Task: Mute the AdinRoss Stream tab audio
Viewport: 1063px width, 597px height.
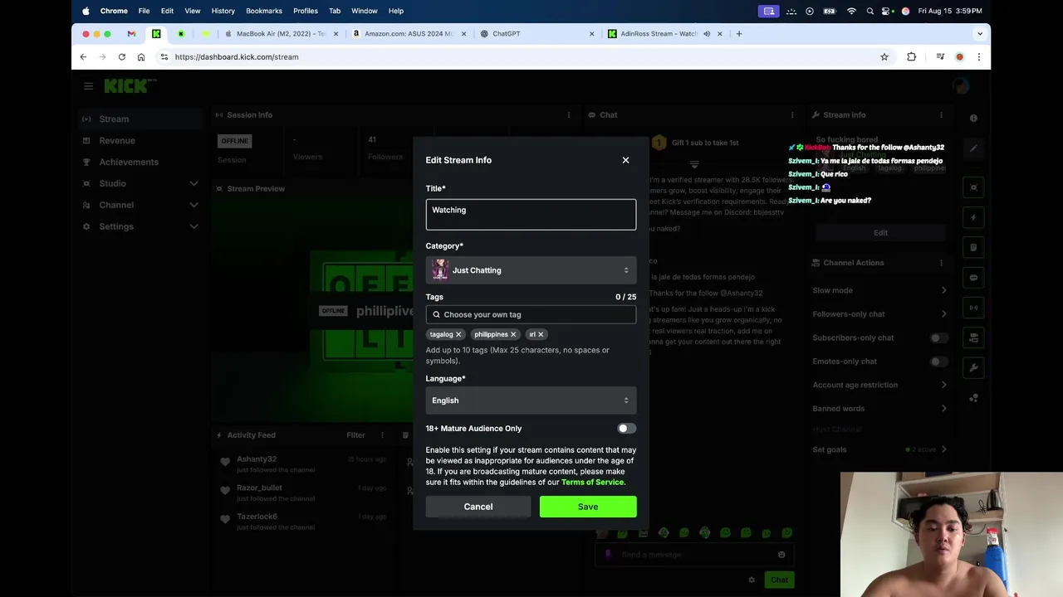Action: click(x=707, y=34)
